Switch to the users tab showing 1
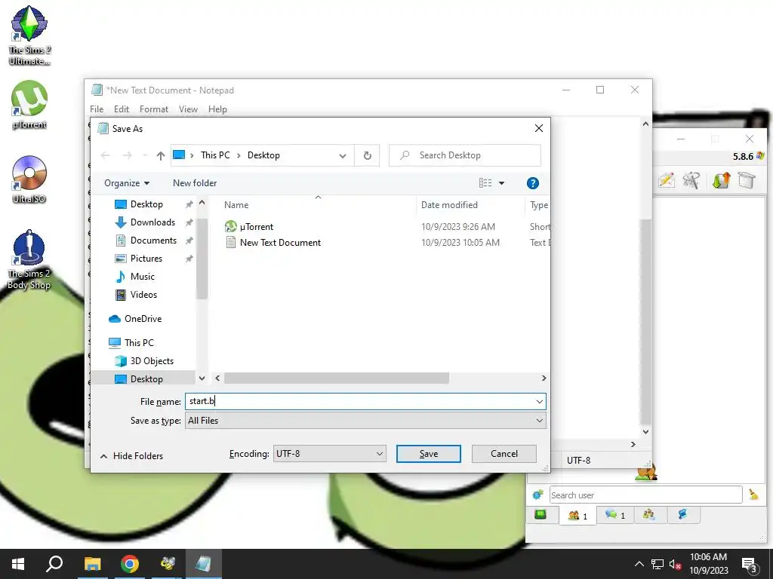Image resolution: width=773 pixels, height=579 pixels. [577, 516]
